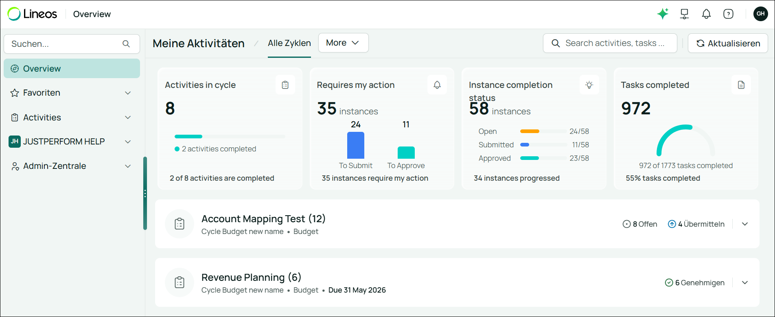Click the Lineos logo

32,14
